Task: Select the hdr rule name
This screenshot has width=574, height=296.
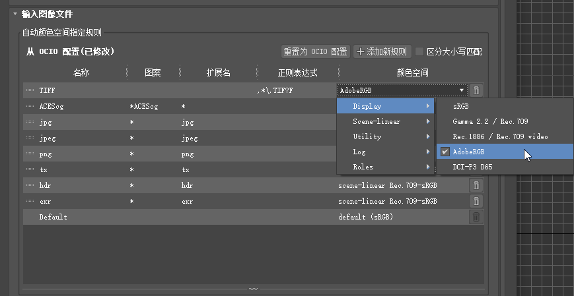Action: [45, 185]
